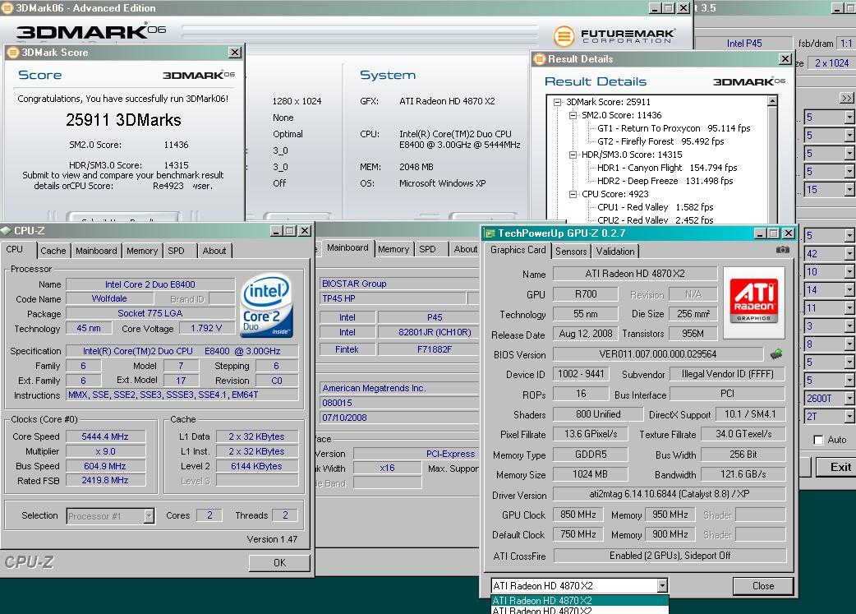The width and height of the screenshot is (856, 614).
Task: Select the Graphics Card tab in GPU-Z
Action: (x=518, y=250)
